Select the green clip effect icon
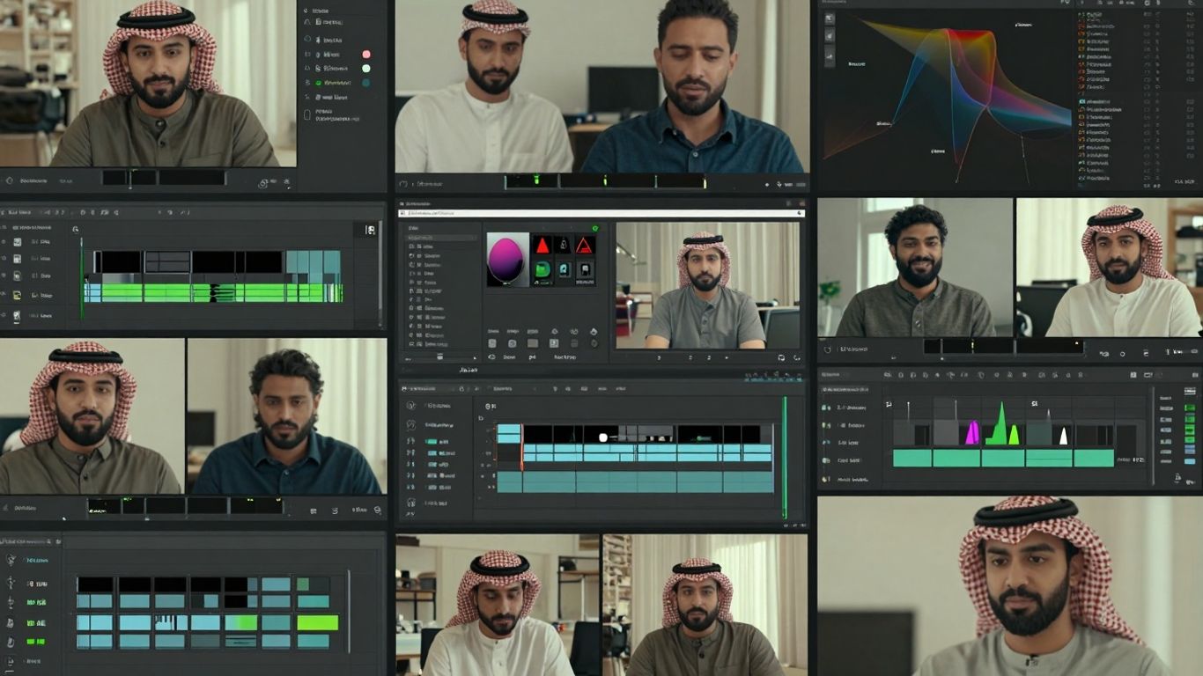 coord(542,270)
